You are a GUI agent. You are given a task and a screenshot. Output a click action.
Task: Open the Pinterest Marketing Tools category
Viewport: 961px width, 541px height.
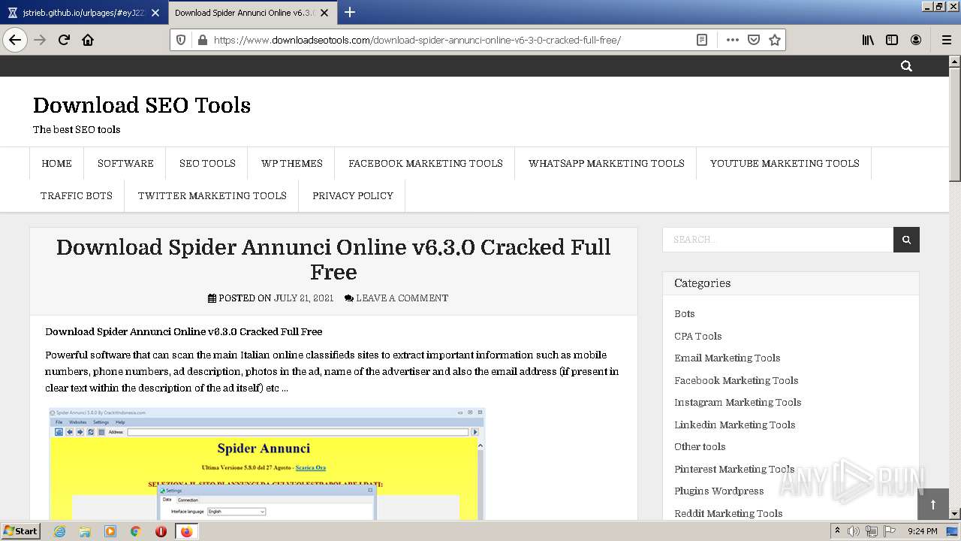pos(734,469)
